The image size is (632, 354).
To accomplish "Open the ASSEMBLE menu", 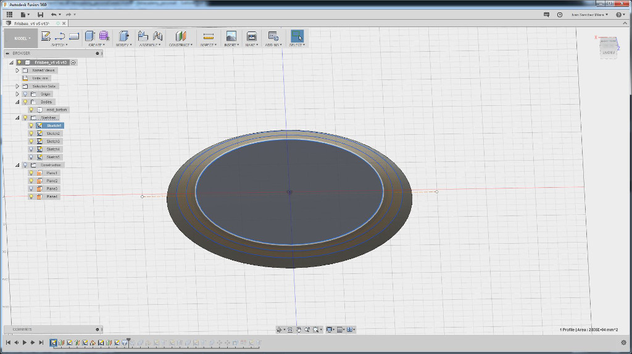I will pyautogui.click(x=150, y=45).
